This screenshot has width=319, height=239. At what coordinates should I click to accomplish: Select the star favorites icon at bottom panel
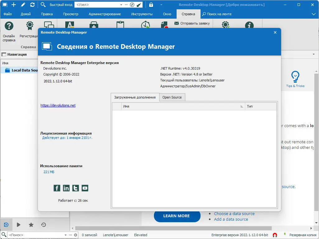31,225
